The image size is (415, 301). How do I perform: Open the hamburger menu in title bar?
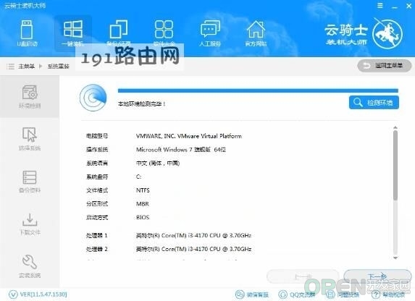pos(380,6)
